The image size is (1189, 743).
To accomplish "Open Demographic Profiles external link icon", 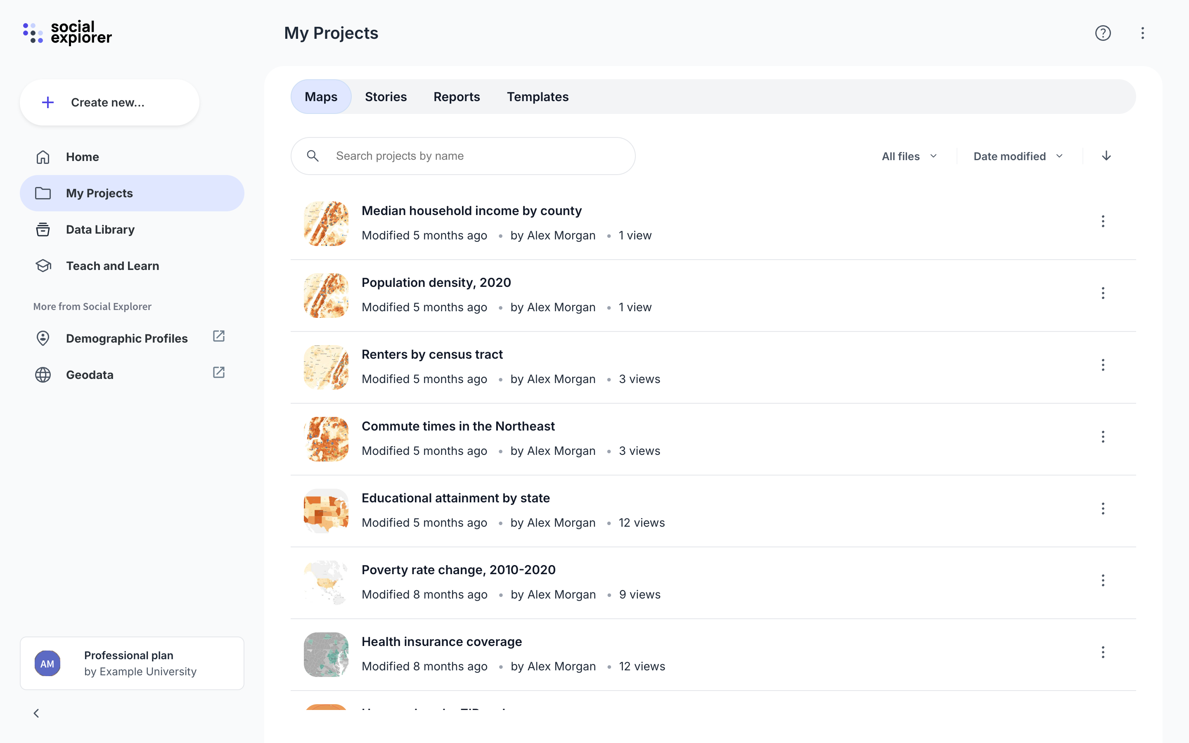I will coord(219,336).
